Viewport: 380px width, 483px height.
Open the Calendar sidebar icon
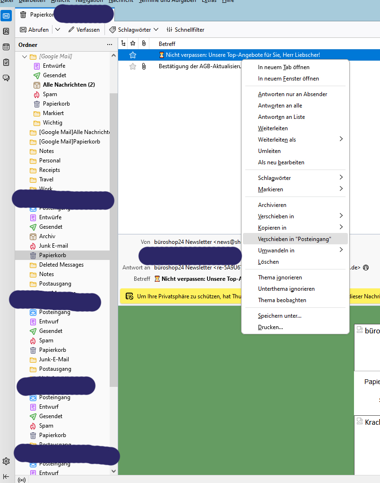pos(6,47)
